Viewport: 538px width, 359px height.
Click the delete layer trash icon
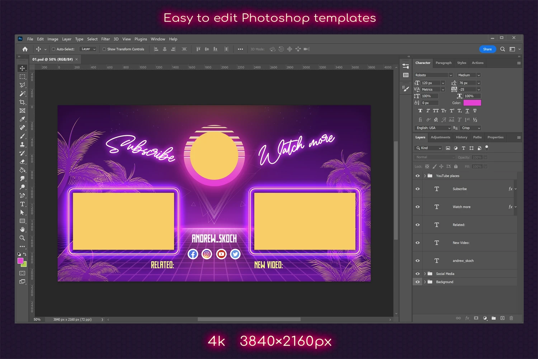(x=511, y=318)
